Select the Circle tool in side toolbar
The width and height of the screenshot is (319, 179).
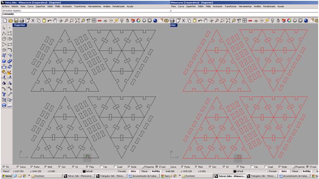click(4, 39)
